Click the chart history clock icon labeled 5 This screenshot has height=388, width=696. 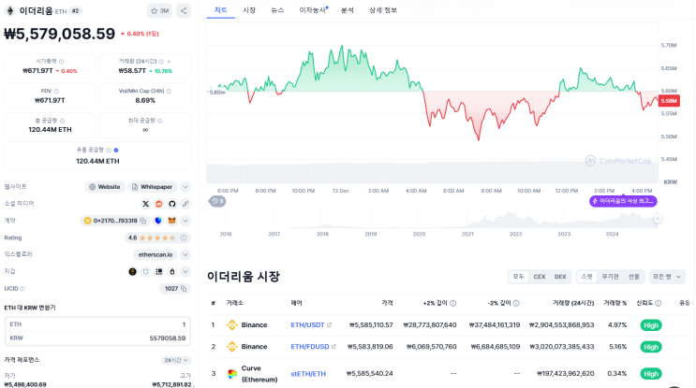click(x=217, y=201)
